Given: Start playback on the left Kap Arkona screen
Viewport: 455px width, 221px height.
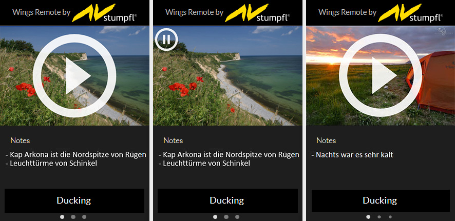Looking at the screenshot, I should click(x=74, y=75).
